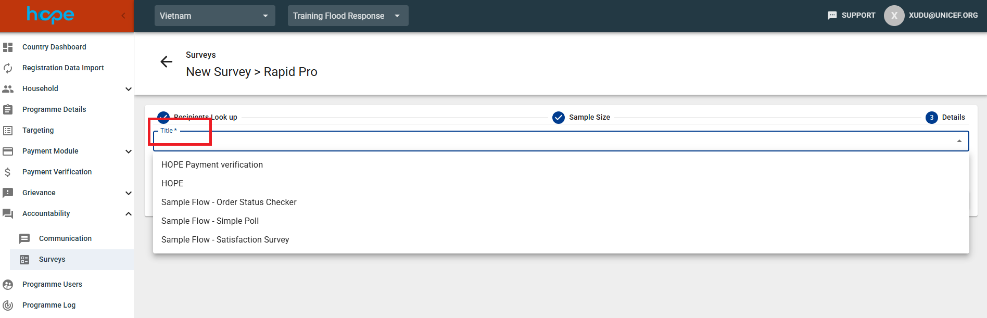The height and width of the screenshot is (318, 987).
Task: Click the Programme Users icon
Action: coord(8,285)
